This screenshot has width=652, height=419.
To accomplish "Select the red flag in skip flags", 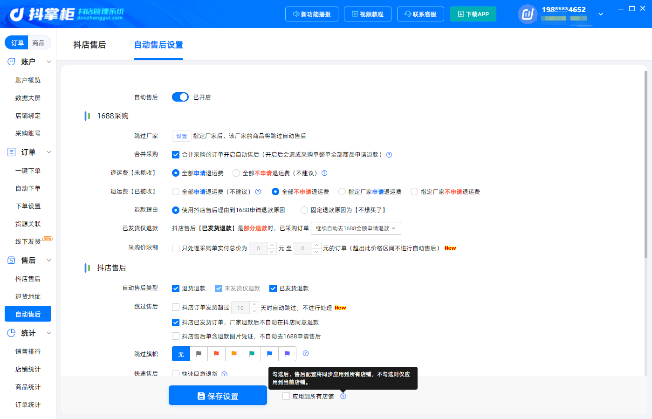I will click(x=216, y=354).
